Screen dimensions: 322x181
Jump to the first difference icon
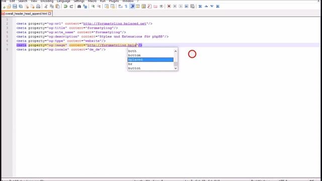pos(200,7)
